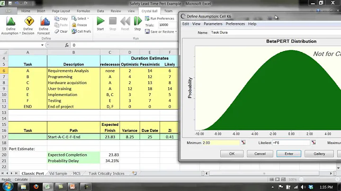Click the insert function fx icon
The width and height of the screenshot is (341, 191).
click(x=67, y=45)
